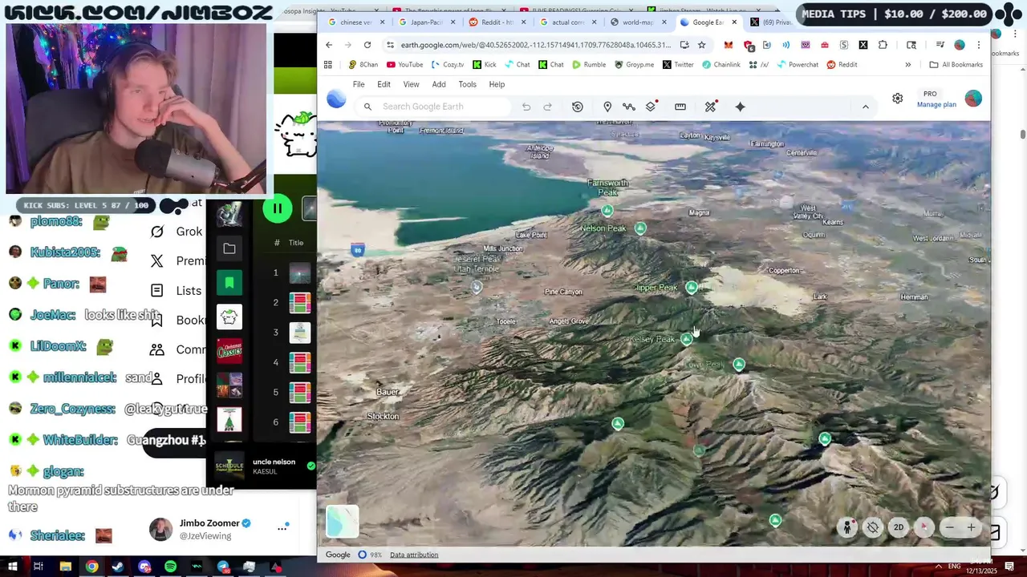Open the design tools icon with red dot
This screenshot has width=1027, height=577.
710,106
